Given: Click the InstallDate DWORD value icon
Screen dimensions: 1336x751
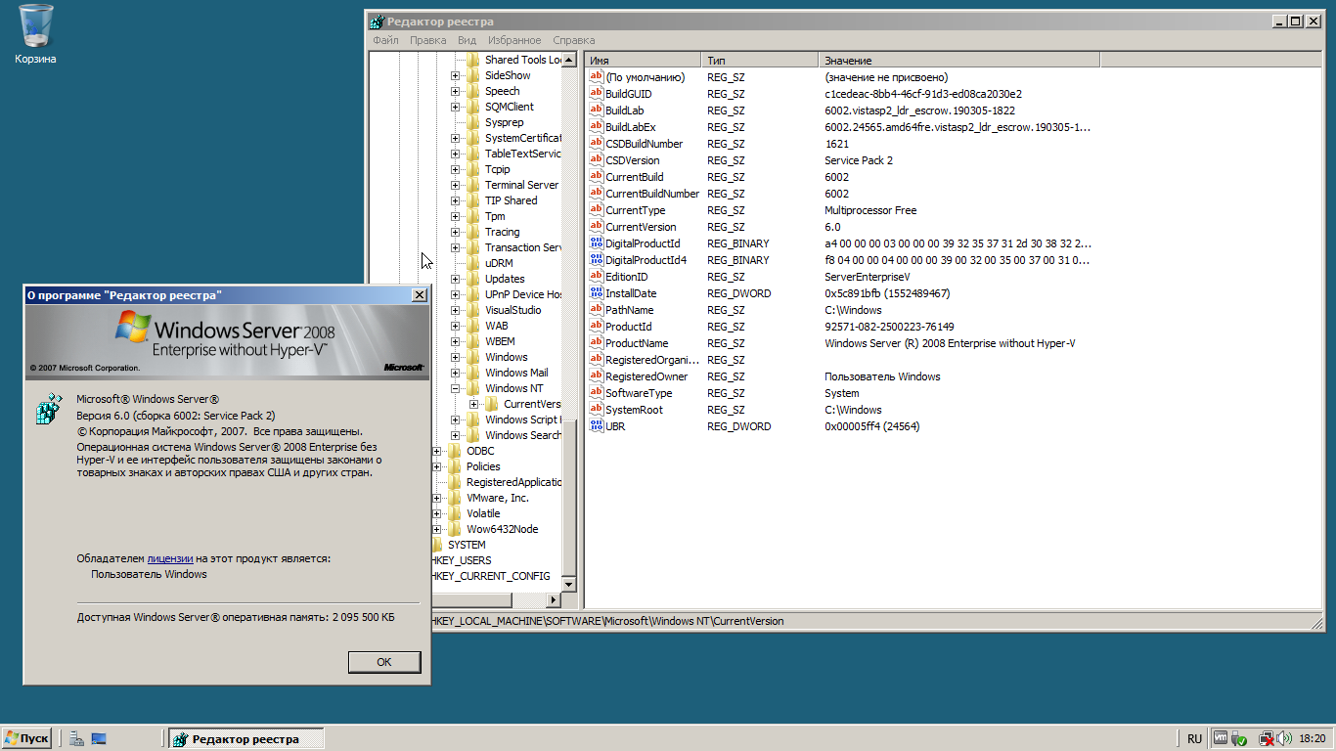Looking at the screenshot, I should [x=597, y=293].
